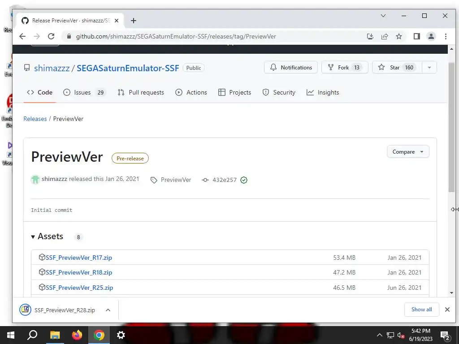The width and height of the screenshot is (459, 344).
Task: Open the Pull requests tab
Action: tap(141, 92)
